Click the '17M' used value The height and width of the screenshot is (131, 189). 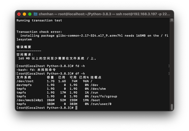[63, 92]
